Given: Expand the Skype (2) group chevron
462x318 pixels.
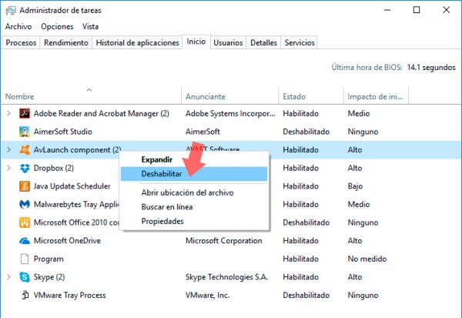Looking at the screenshot, I should coord(8,277).
